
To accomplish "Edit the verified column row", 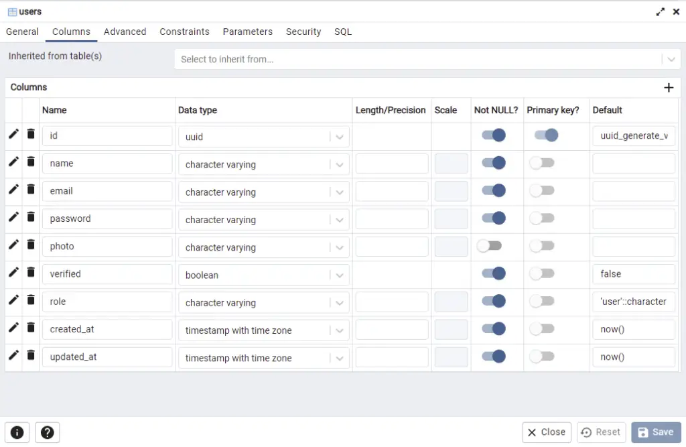I will 13,273.
